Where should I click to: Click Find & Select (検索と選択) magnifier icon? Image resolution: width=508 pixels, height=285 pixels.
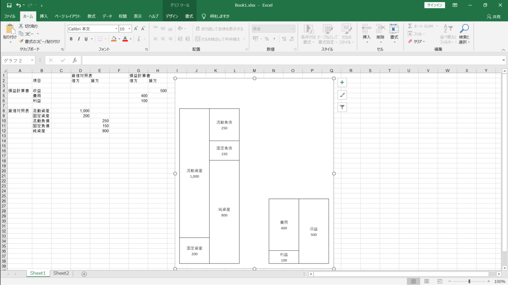point(464,28)
